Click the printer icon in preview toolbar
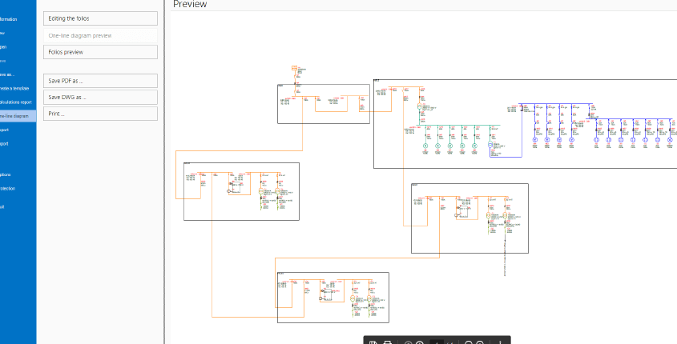The width and height of the screenshot is (677, 344). 388,342
